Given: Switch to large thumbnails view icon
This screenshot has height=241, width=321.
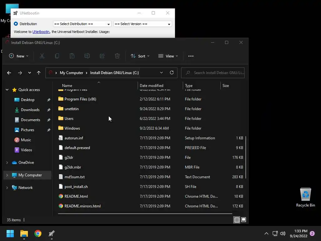Looking at the screenshot, I should coord(244,220).
